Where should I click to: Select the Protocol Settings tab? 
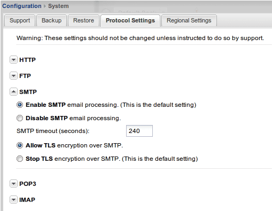point(130,20)
